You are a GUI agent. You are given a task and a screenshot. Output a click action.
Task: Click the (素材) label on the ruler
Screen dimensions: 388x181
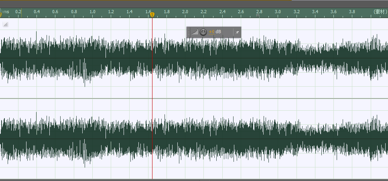380,12
